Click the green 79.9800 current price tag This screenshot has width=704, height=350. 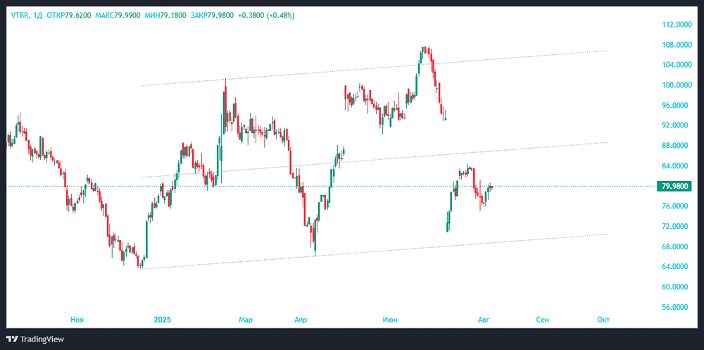click(x=674, y=187)
